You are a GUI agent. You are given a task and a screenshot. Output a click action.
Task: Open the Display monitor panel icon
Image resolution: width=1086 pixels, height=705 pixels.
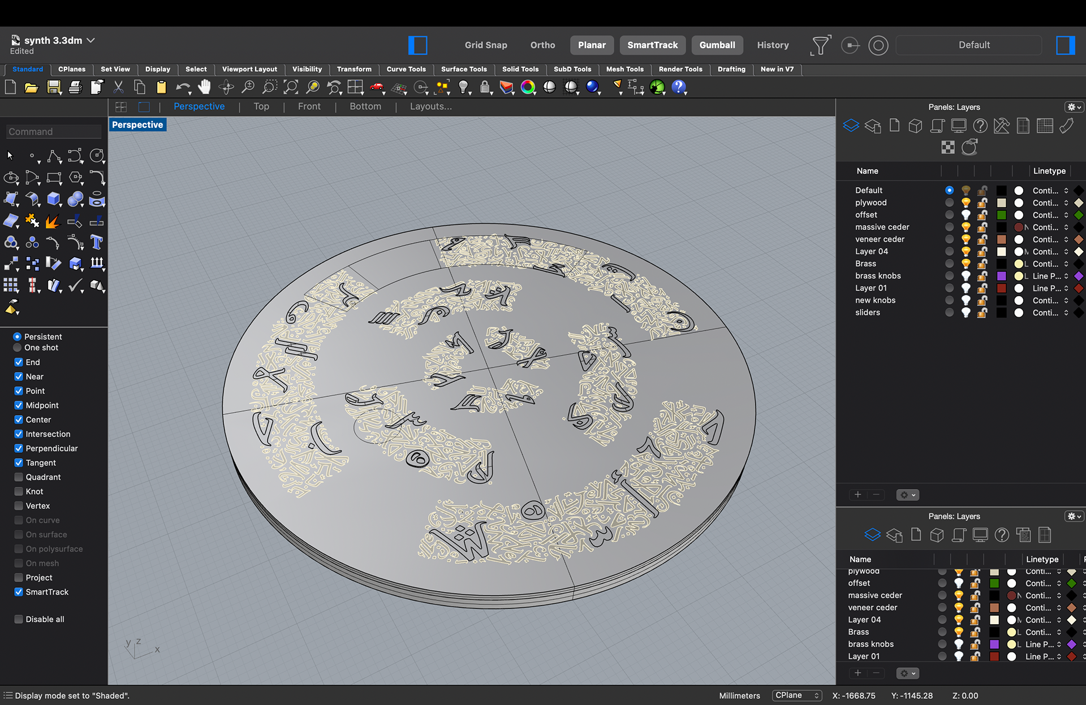959,126
